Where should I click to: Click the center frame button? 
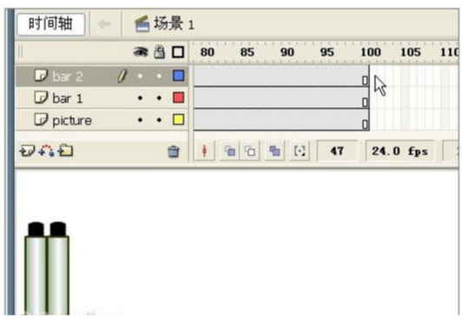coord(204,151)
